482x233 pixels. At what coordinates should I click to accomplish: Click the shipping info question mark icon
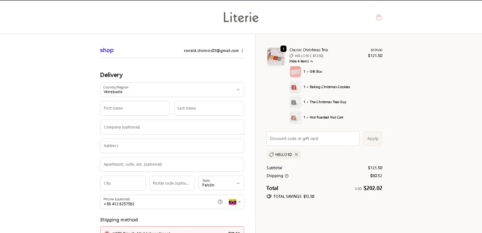point(287,176)
